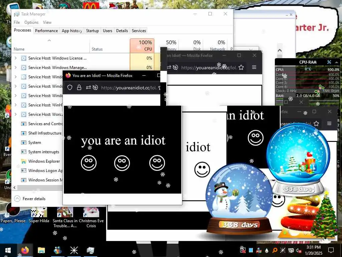The height and width of the screenshot is (257, 342).
Task: Select Services and Contr process row
Action: (38, 124)
